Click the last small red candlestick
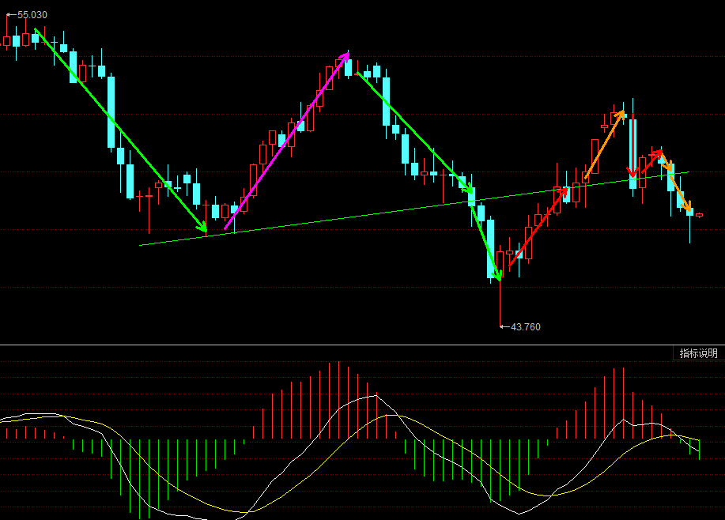Viewport: 725px width, 520px height. pyautogui.click(x=699, y=215)
